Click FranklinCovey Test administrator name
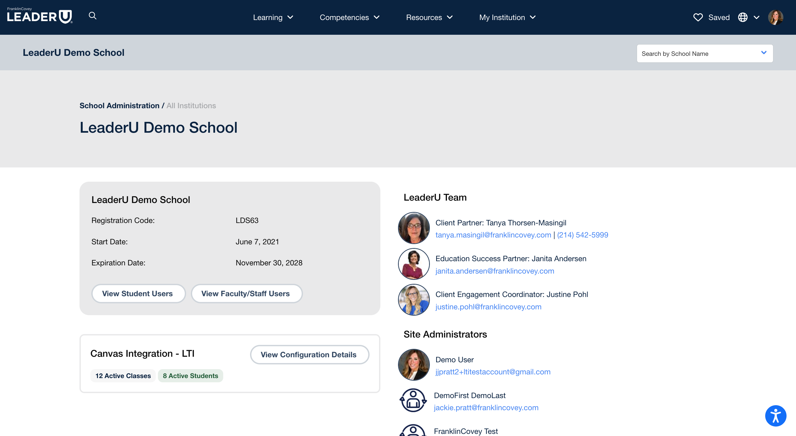Viewport: 796px width, 436px height. [466, 431]
